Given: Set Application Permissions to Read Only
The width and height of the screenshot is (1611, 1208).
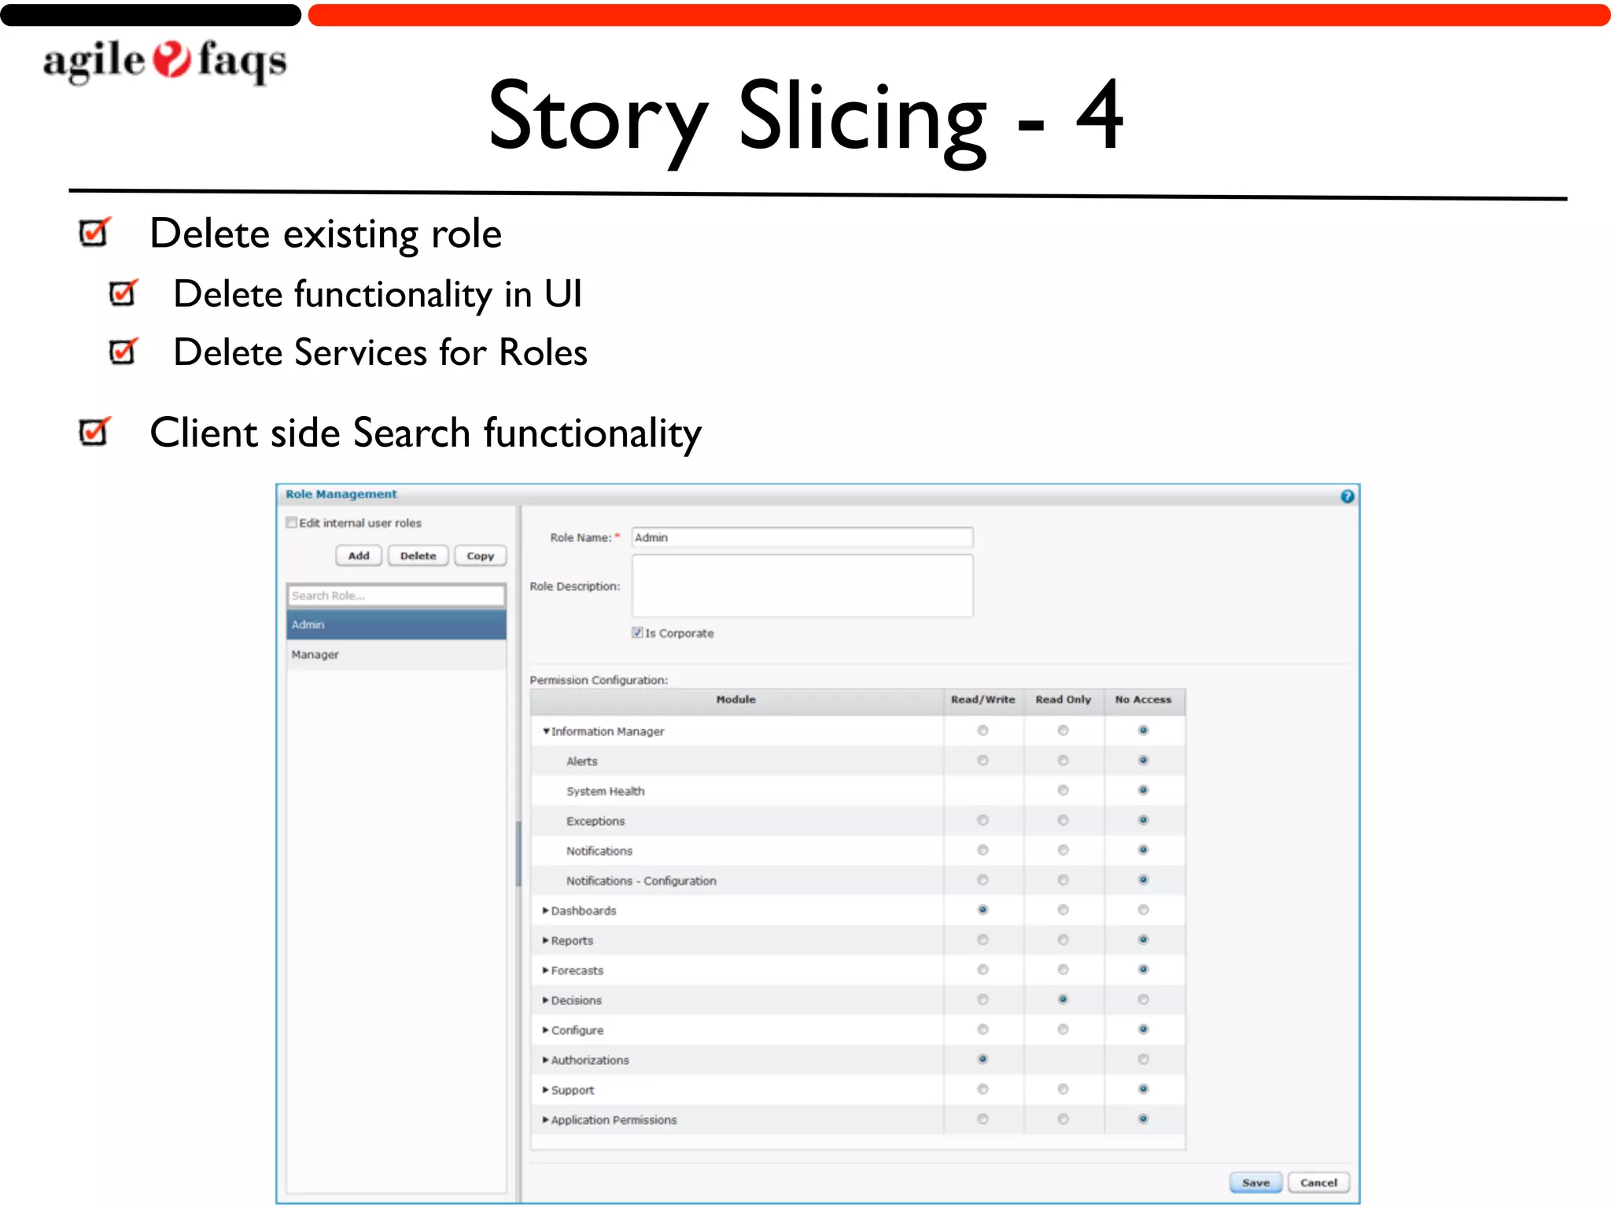Looking at the screenshot, I should pos(1063,1119).
